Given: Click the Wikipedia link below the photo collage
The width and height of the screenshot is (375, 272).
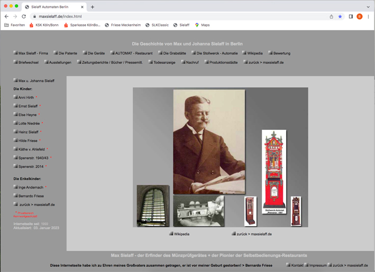Looking at the screenshot, I should click(x=181, y=233).
